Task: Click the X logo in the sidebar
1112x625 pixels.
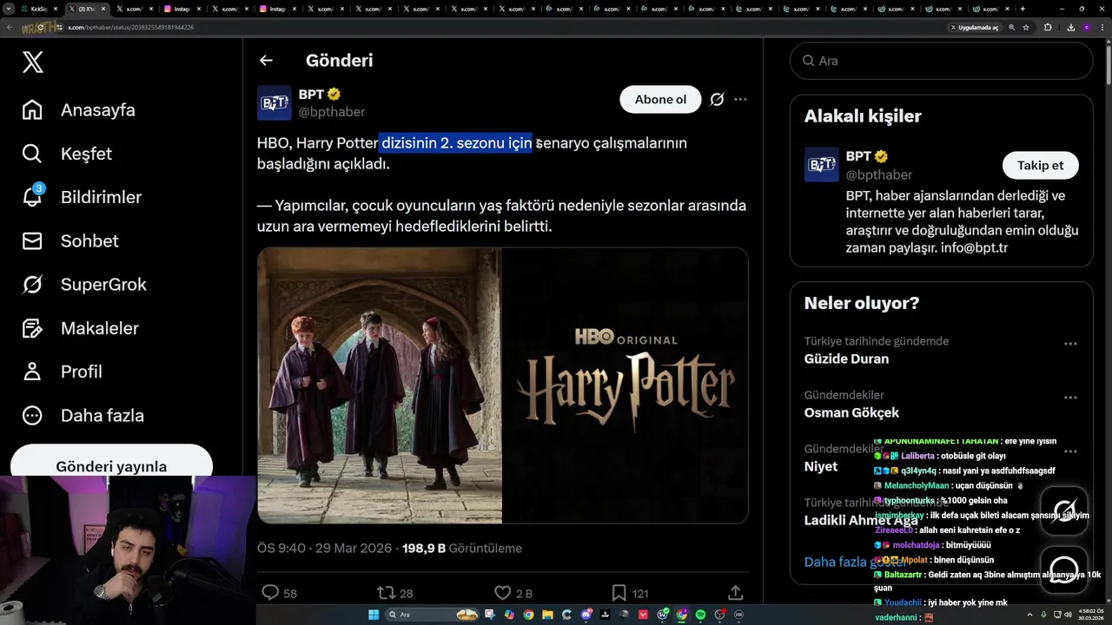Action: (x=33, y=62)
